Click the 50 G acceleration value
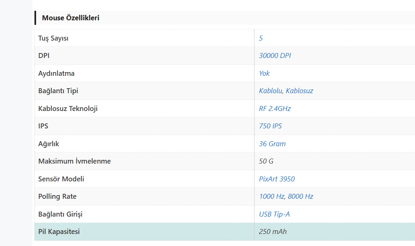This screenshot has width=415, height=246. pyautogui.click(x=266, y=161)
